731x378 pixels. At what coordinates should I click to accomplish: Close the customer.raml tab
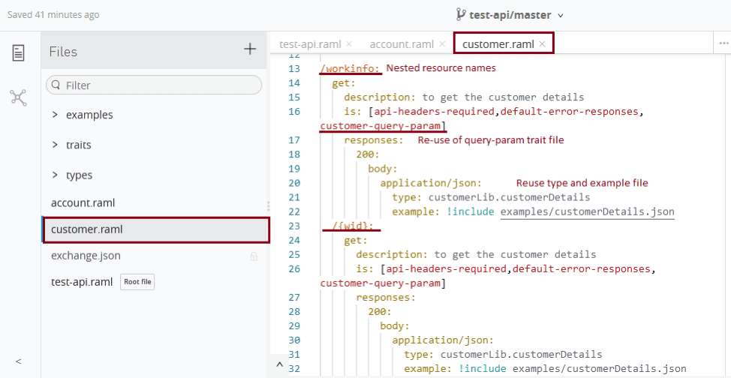pyautogui.click(x=542, y=43)
